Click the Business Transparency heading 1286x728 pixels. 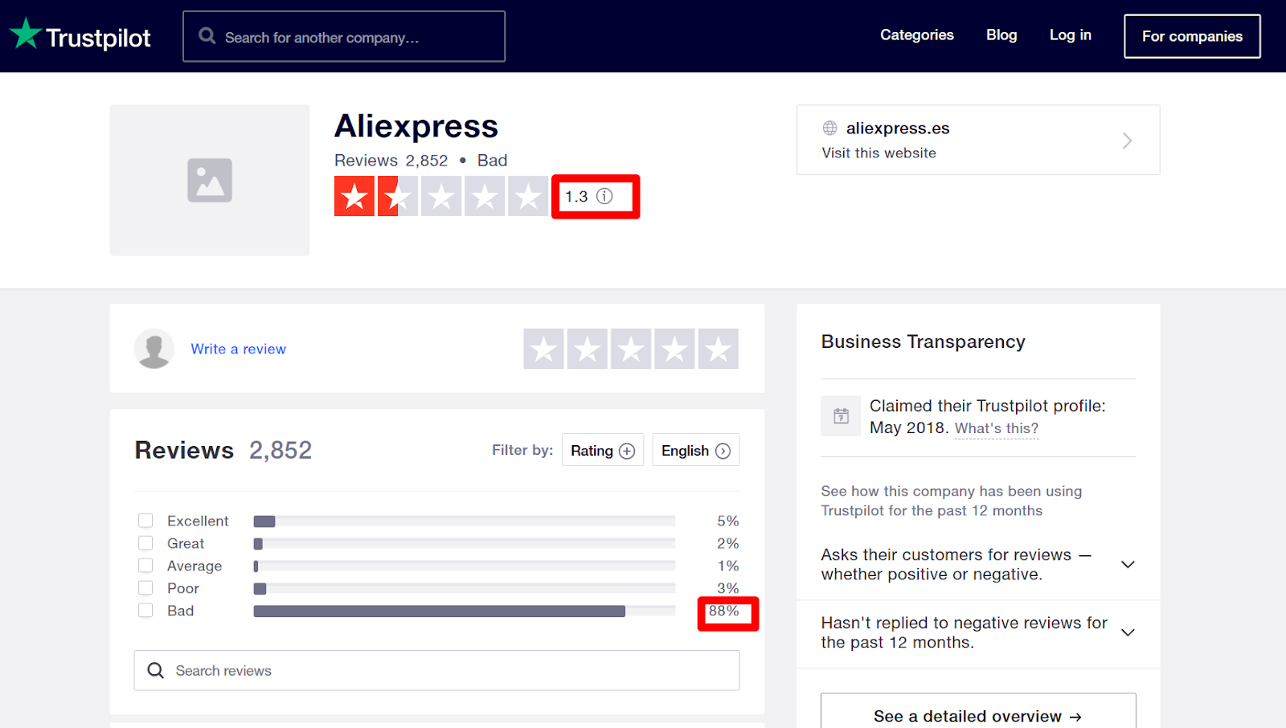pos(923,342)
